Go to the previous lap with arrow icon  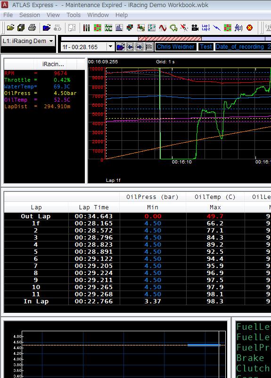click(x=130, y=47)
